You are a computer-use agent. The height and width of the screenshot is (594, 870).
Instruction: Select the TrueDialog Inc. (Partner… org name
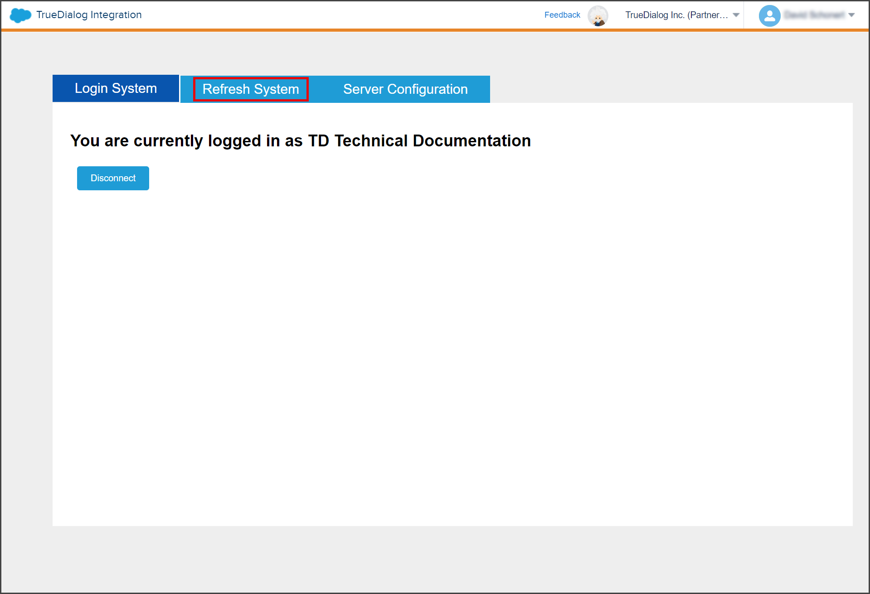coord(676,15)
